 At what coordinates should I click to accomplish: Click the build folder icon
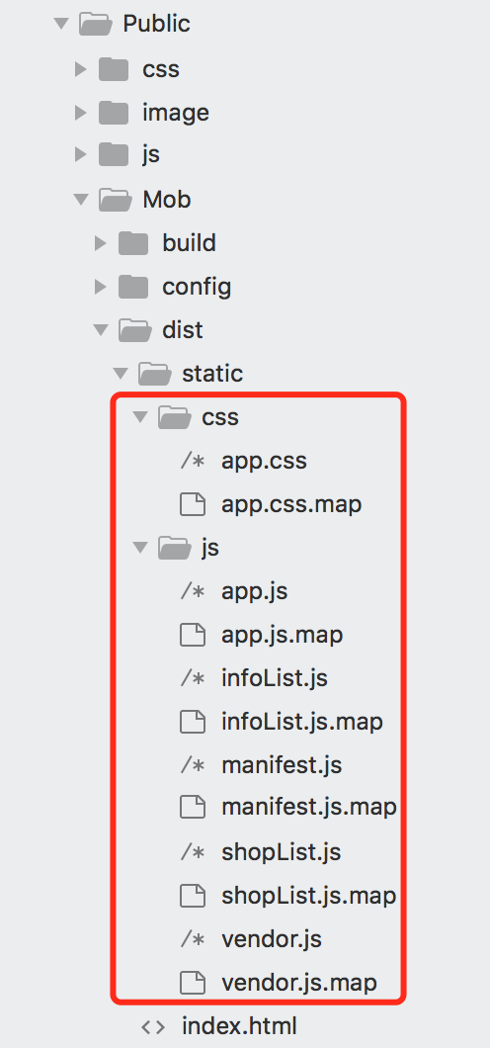pyautogui.click(x=133, y=242)
